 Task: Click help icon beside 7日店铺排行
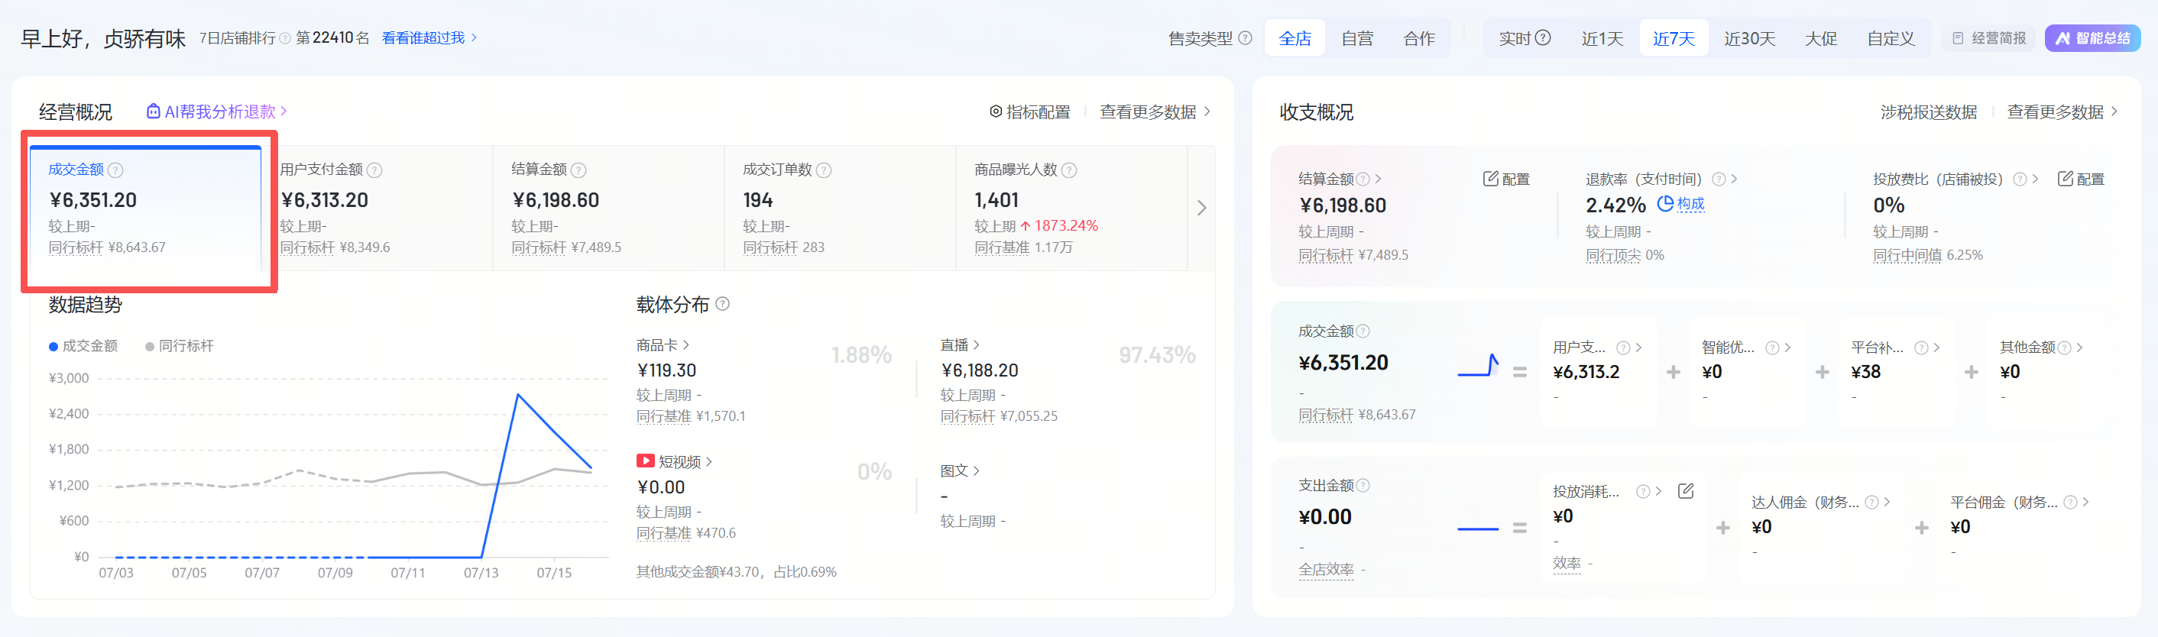coord(285,37)
